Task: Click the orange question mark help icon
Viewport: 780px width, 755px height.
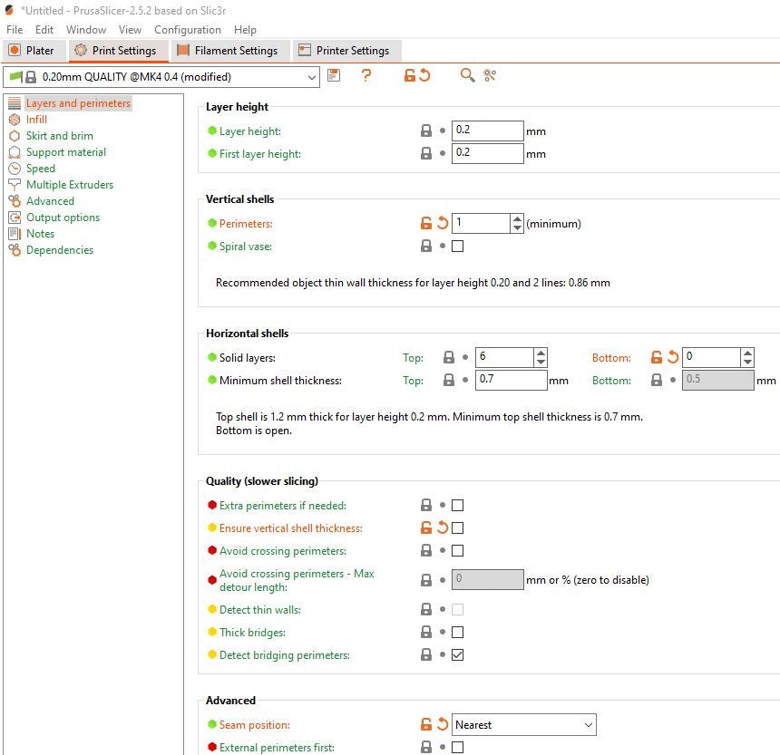Action: (x=366, y=75)
